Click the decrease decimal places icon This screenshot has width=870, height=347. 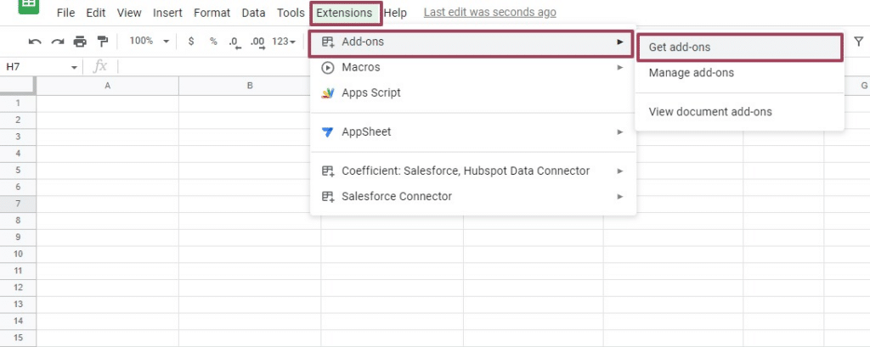pyautogui.click(x=234, y=42)
